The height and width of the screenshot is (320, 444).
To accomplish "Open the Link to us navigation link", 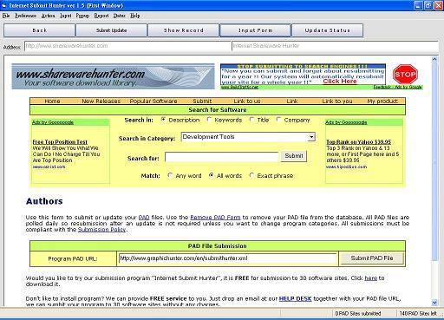I will (x=247, y=101).
